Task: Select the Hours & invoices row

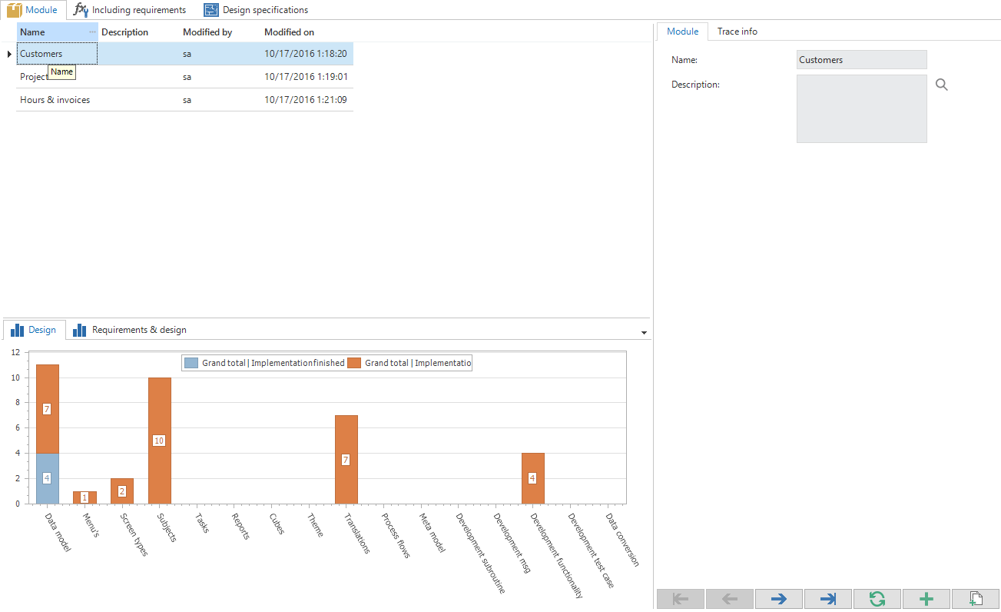Action: click(x=55, y=100)
